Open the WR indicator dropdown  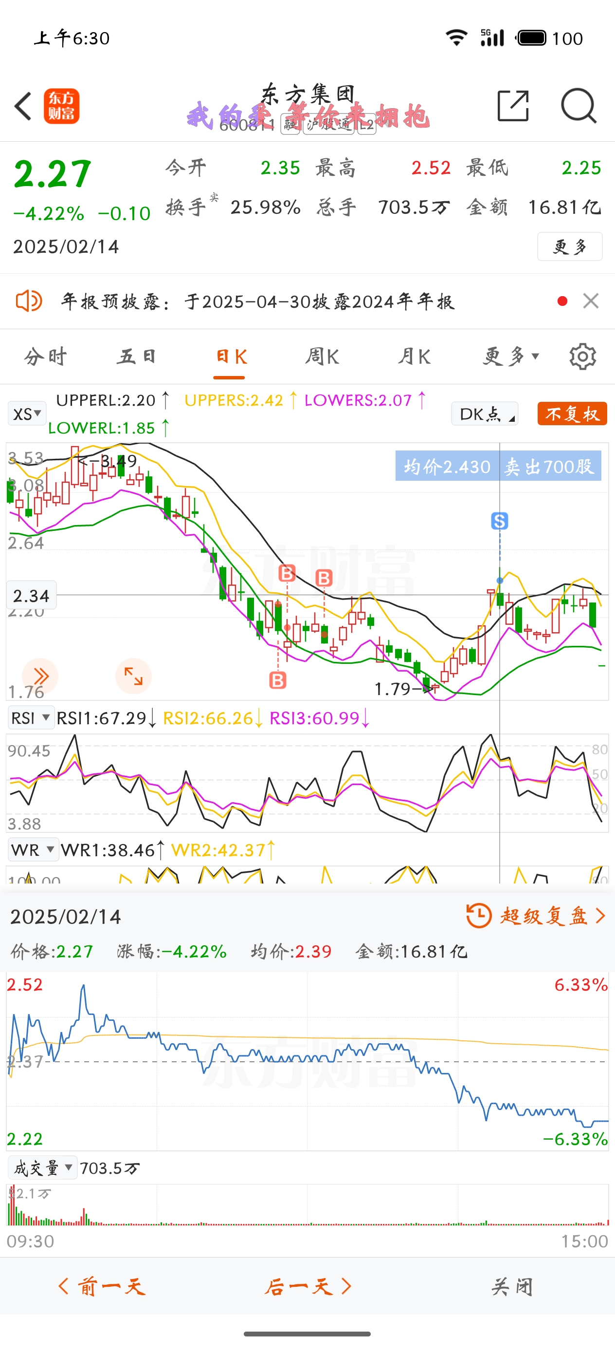point(33,850)
